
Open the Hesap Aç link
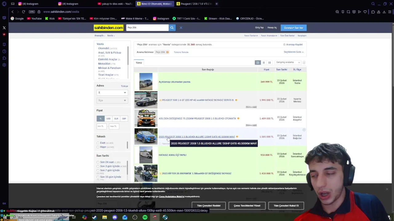coord(272,28)
